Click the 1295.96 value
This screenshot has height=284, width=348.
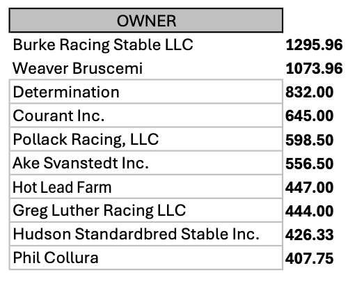314,45
